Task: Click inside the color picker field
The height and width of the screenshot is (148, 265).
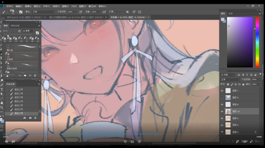Action: click(x=240, y=42)
